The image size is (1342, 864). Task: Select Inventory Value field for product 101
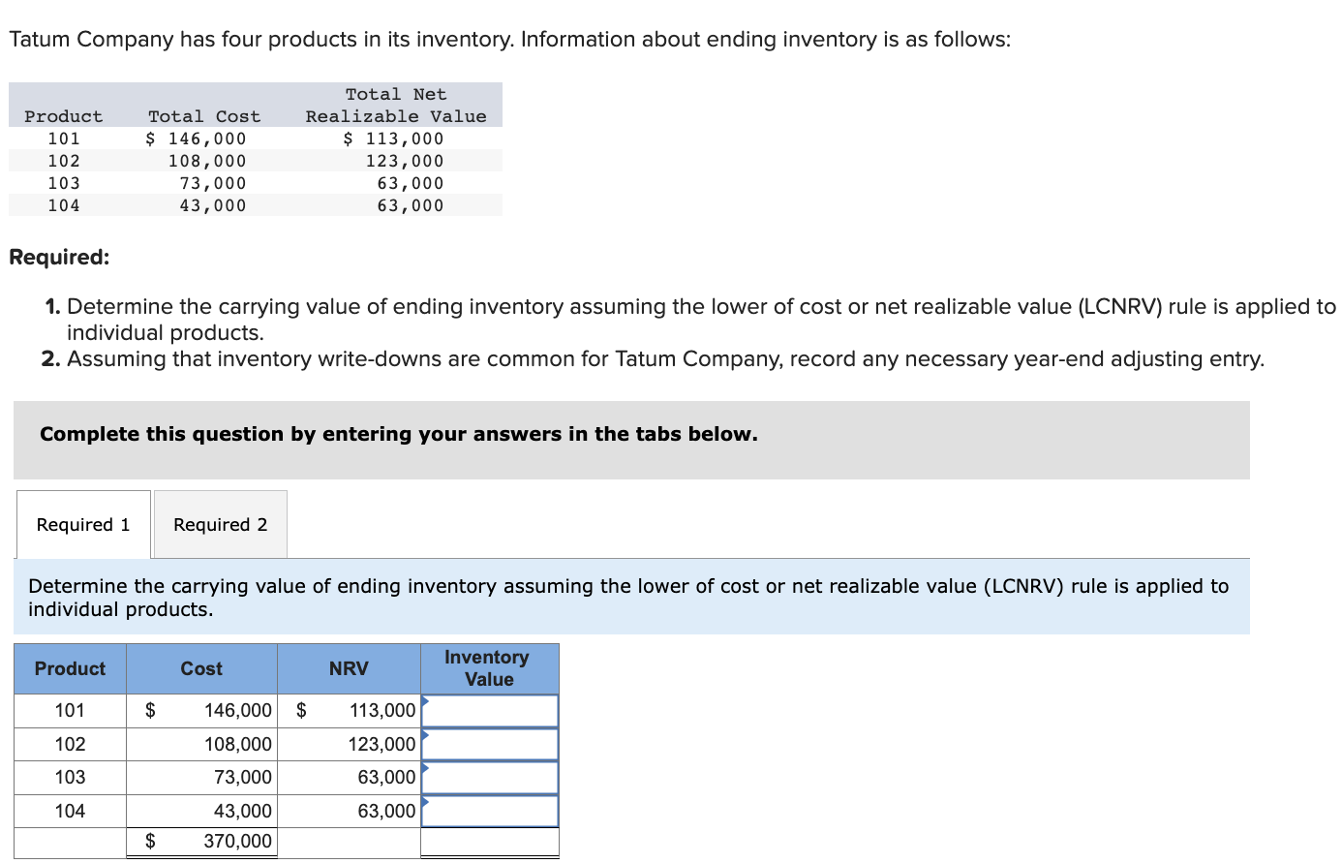pos(490,710)
